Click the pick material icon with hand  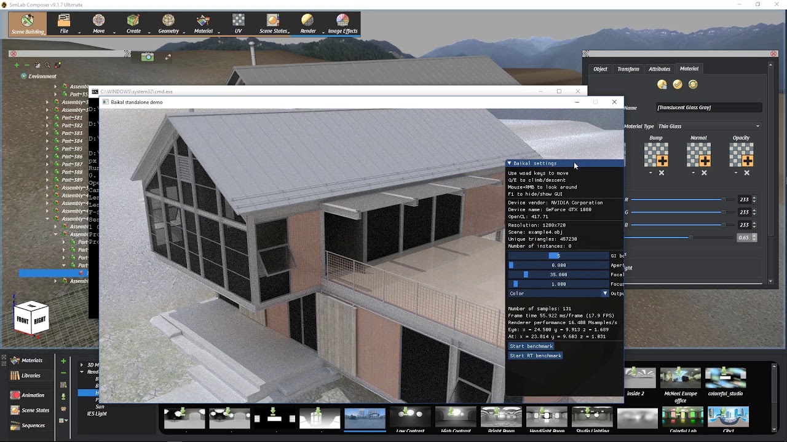pyautogui.click(x=662, y=85)
